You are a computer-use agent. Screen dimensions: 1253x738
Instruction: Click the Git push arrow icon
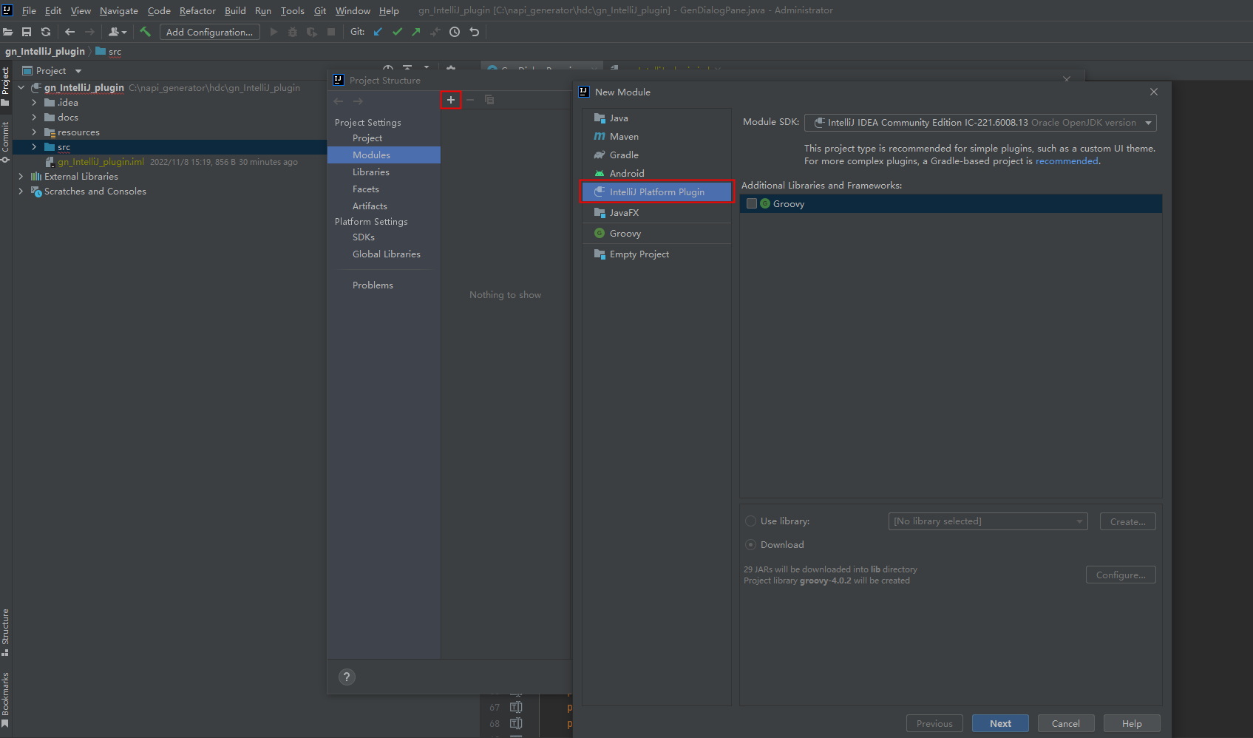pos(416,32)
